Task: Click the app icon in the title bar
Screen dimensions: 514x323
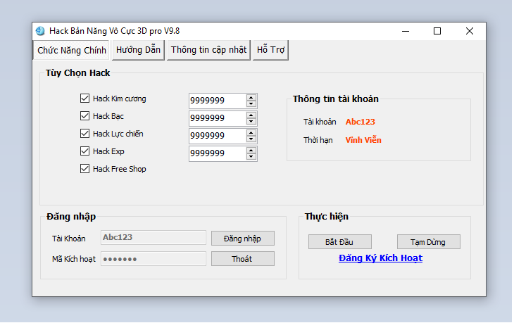Action: [40, 31]
